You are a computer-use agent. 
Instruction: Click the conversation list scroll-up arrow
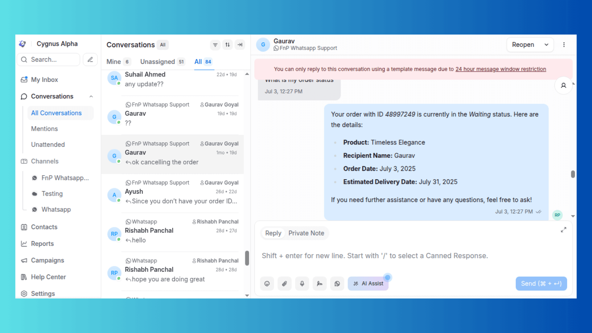[247, 74]
